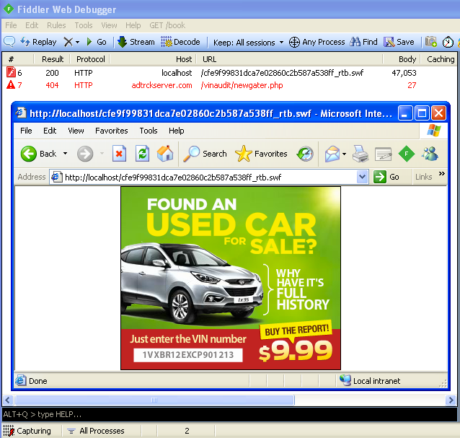Click the IE Print icon

[x=361, y=154]
